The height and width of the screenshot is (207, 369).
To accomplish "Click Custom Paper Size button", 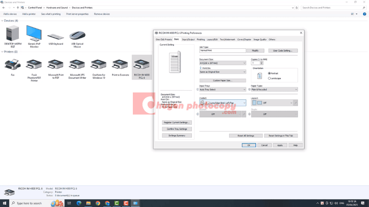I will (223, 80).
